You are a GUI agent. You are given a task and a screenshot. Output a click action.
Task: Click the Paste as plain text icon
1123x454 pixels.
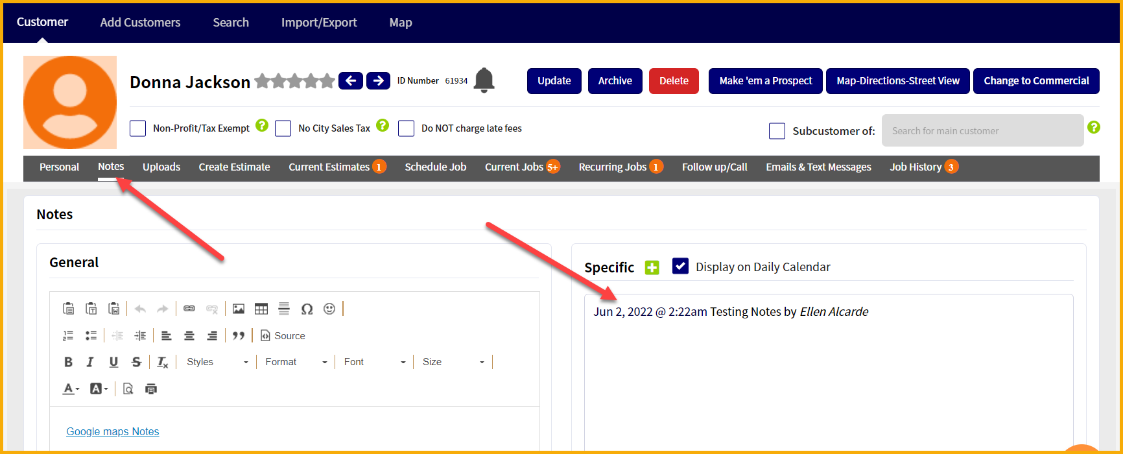pos(91,309)
